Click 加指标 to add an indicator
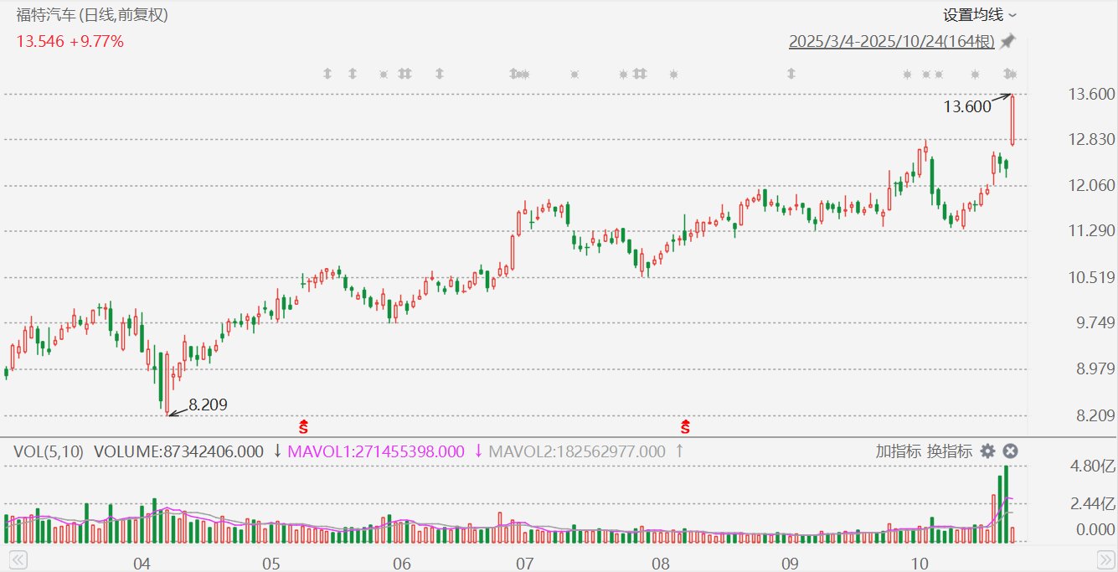 point(898,451)
